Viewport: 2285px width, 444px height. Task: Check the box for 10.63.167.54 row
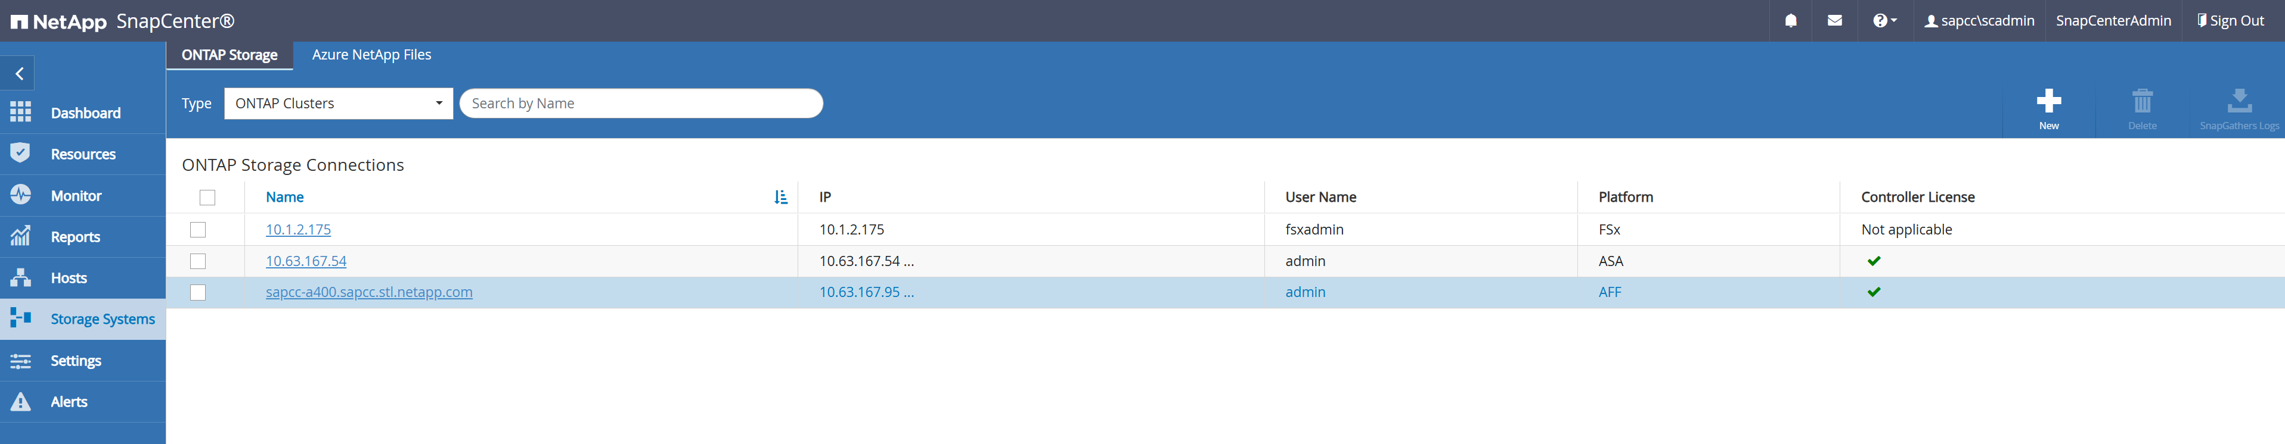(198, 261)
